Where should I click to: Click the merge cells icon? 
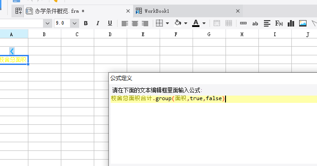coord(217,23)
